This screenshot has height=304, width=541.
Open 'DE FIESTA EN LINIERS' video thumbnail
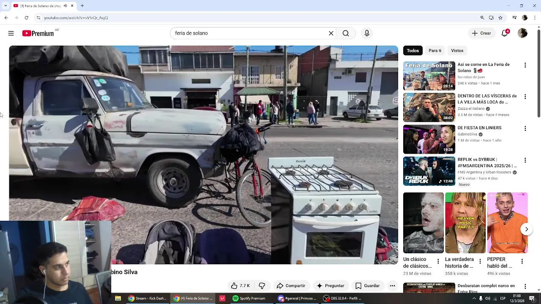[429, 139]
